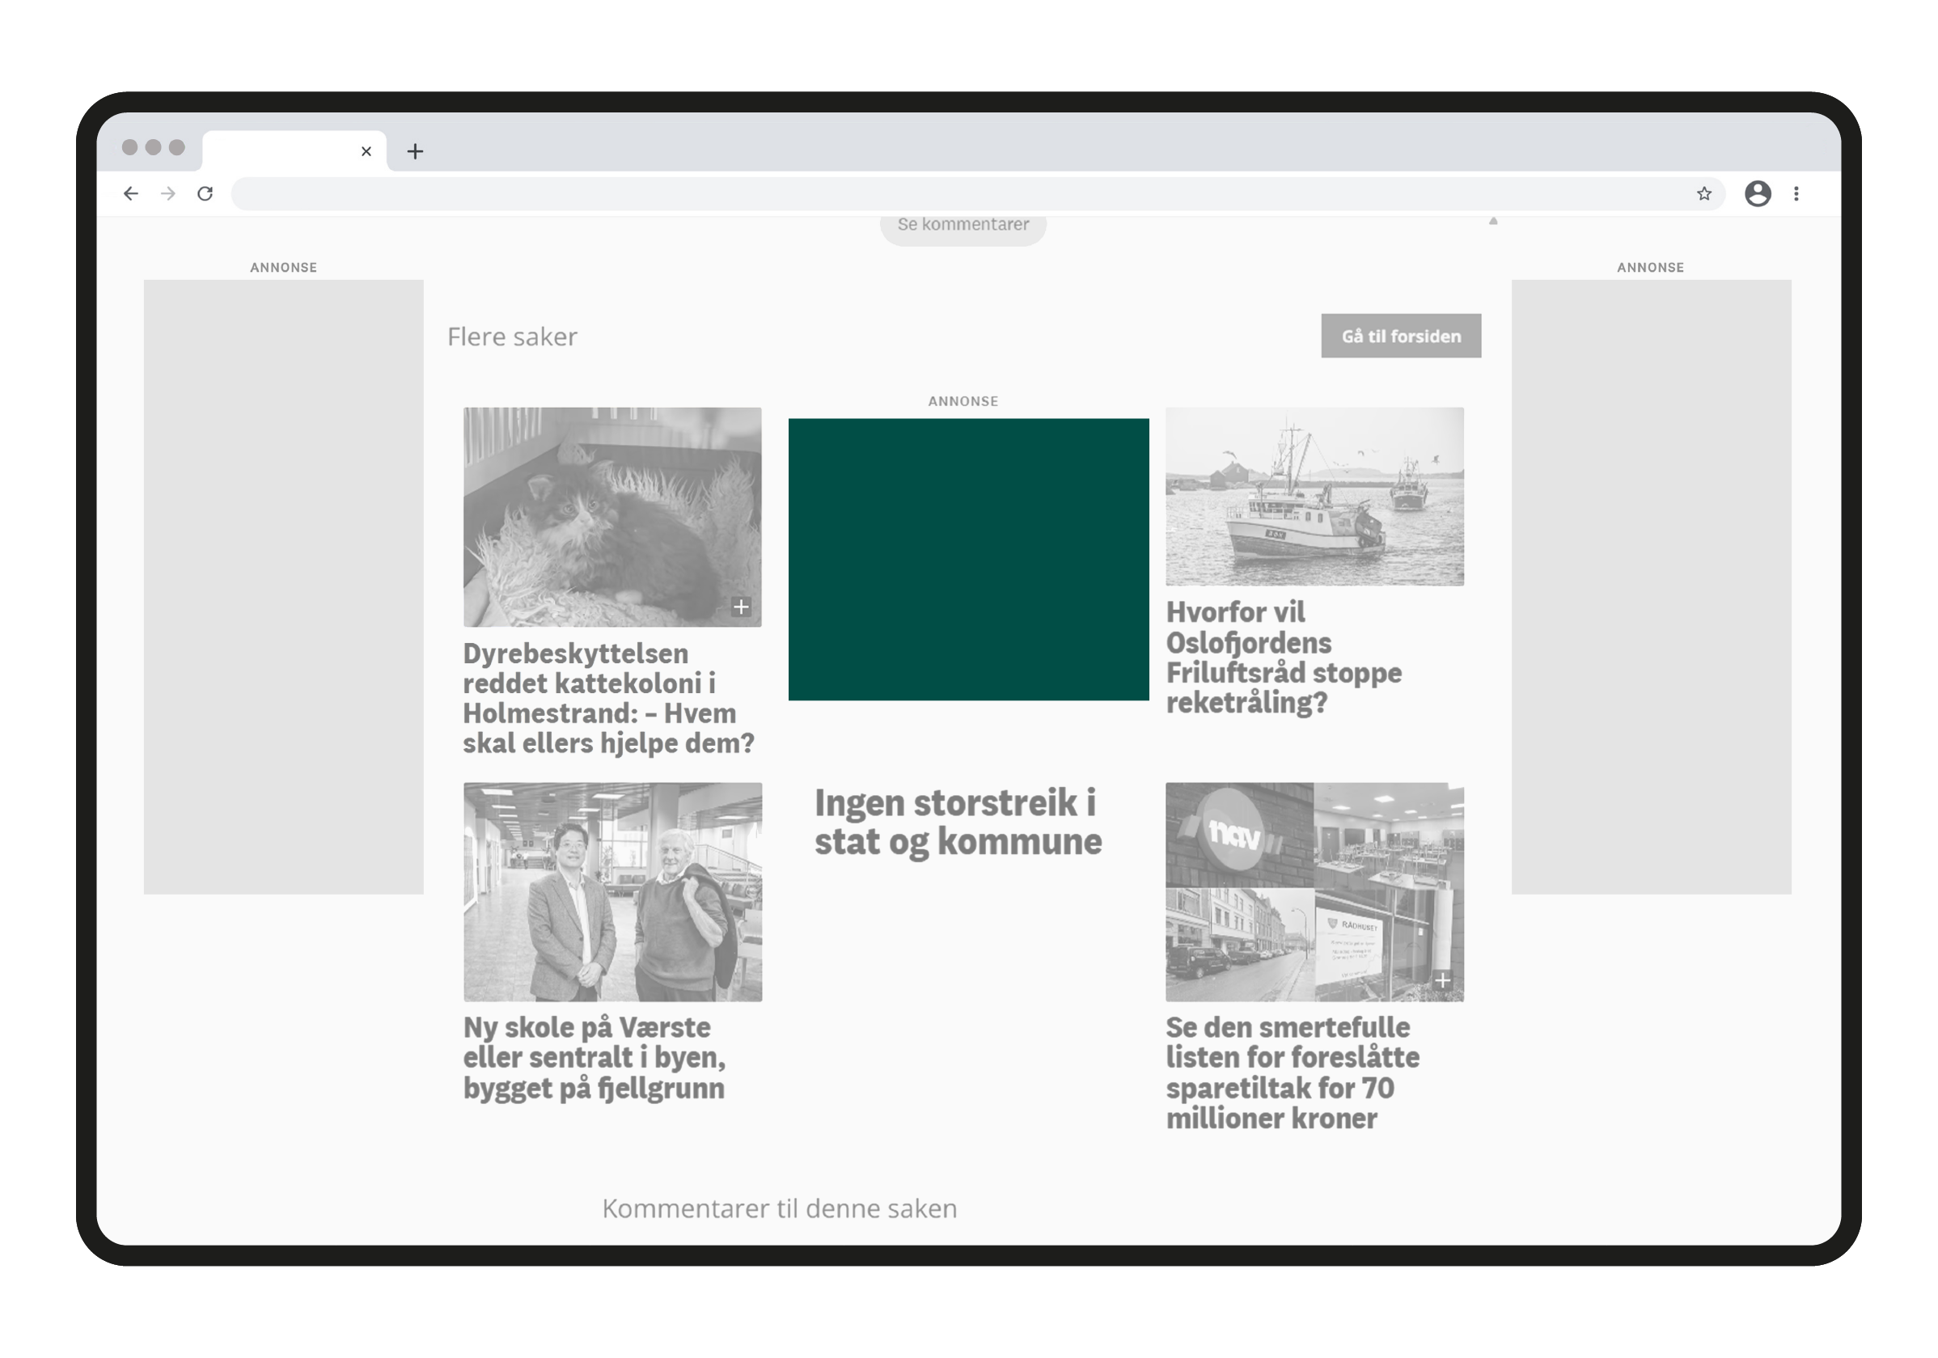Click the Gå til forsiden button
1938x1358 pixels.
pyautogui.click(x=1400, y=336)
